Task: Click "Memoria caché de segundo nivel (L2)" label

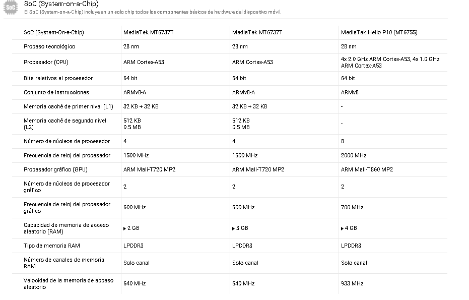Action: 65,124
